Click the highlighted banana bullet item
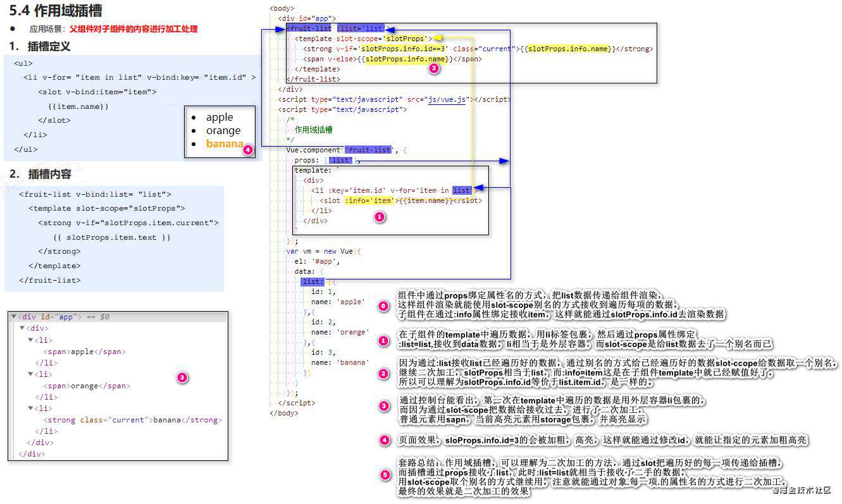This screenshot has width=842, height=504. pyautogui.click(x=225, y=144)
